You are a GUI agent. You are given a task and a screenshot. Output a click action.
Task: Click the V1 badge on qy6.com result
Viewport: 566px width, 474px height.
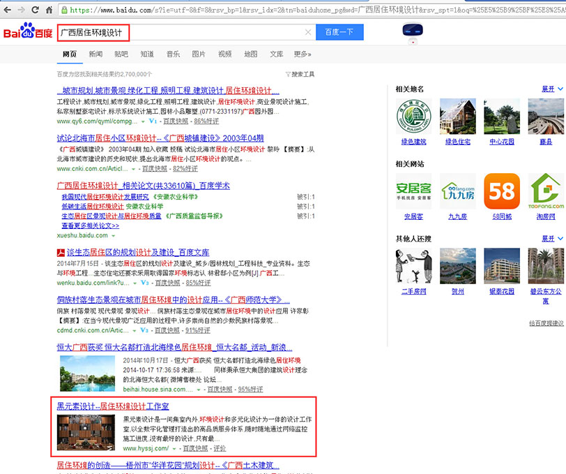[153, 121]
